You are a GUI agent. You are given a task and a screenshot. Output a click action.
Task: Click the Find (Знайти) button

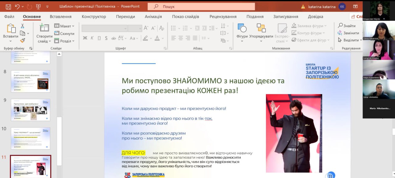point(347,26)
